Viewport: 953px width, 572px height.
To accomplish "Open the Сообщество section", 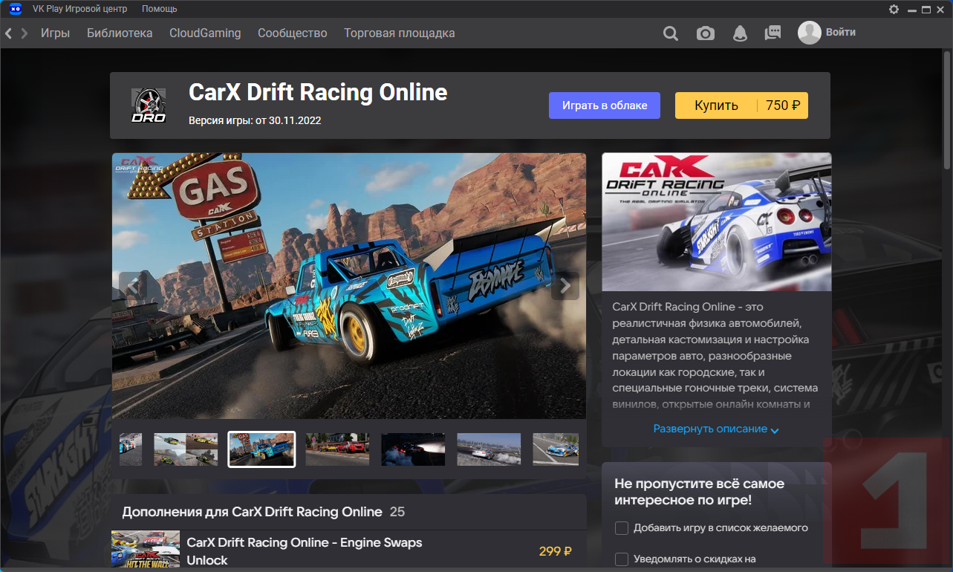I will [293, 33].
